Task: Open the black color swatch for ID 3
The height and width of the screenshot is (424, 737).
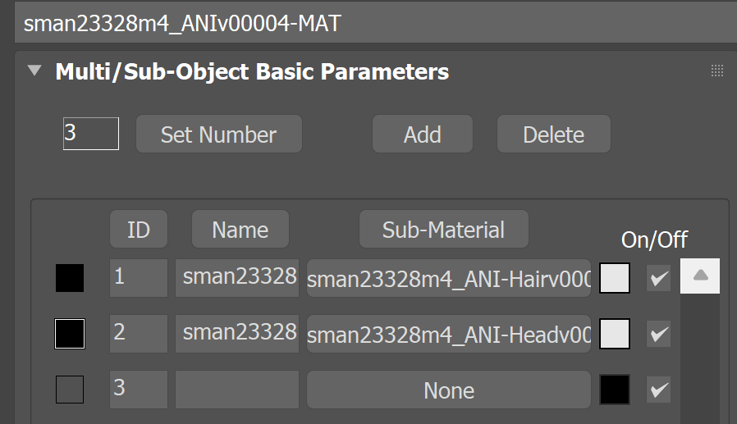Action: (615, 390)
